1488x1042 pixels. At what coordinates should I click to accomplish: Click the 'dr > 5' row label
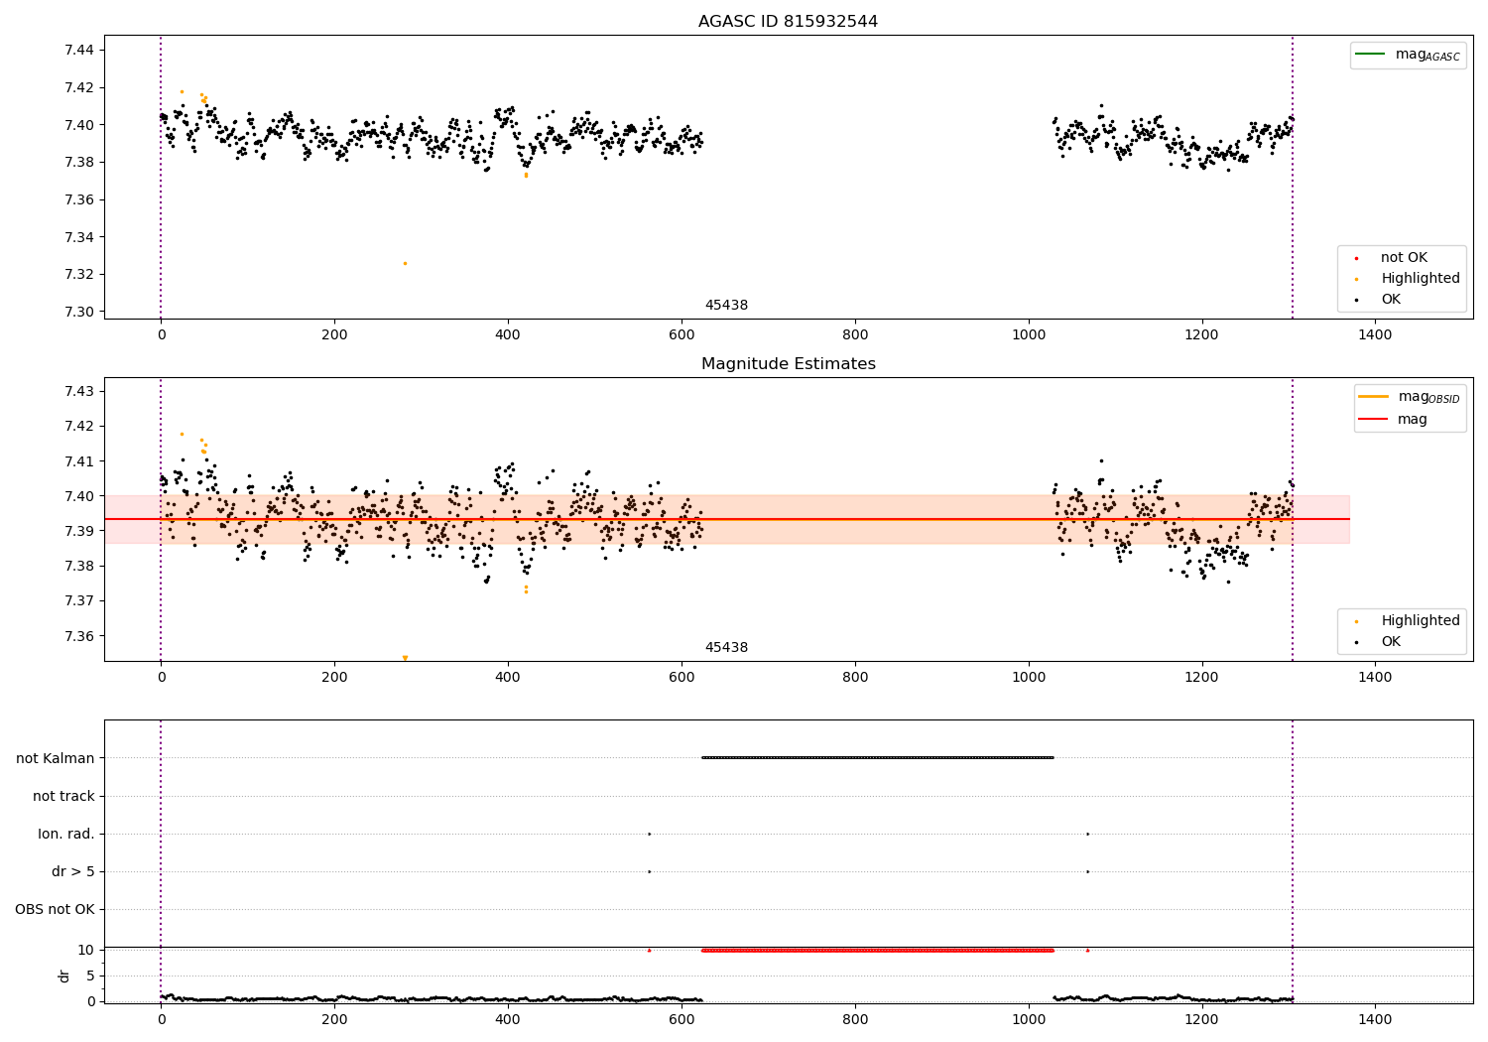tap(73, 872)
